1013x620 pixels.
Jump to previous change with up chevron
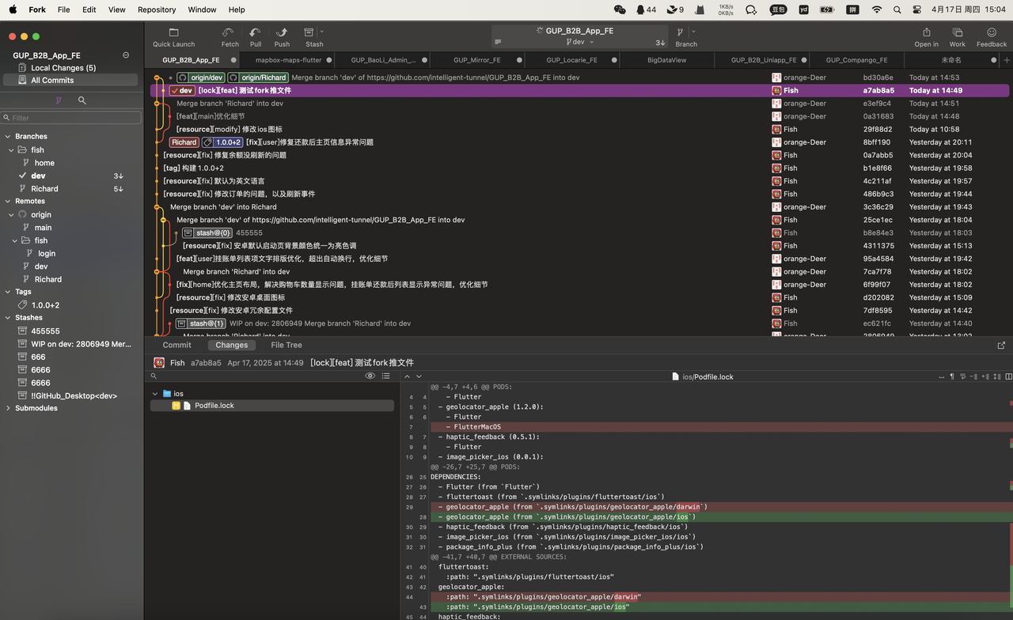click(408, 376)
